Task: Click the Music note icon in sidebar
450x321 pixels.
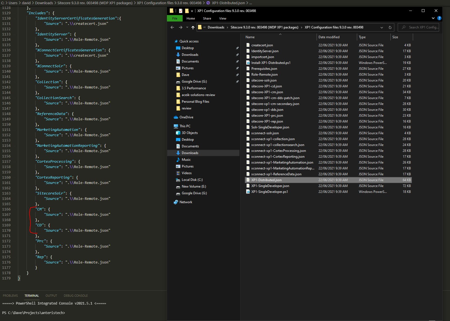Action: click(178, 160)
